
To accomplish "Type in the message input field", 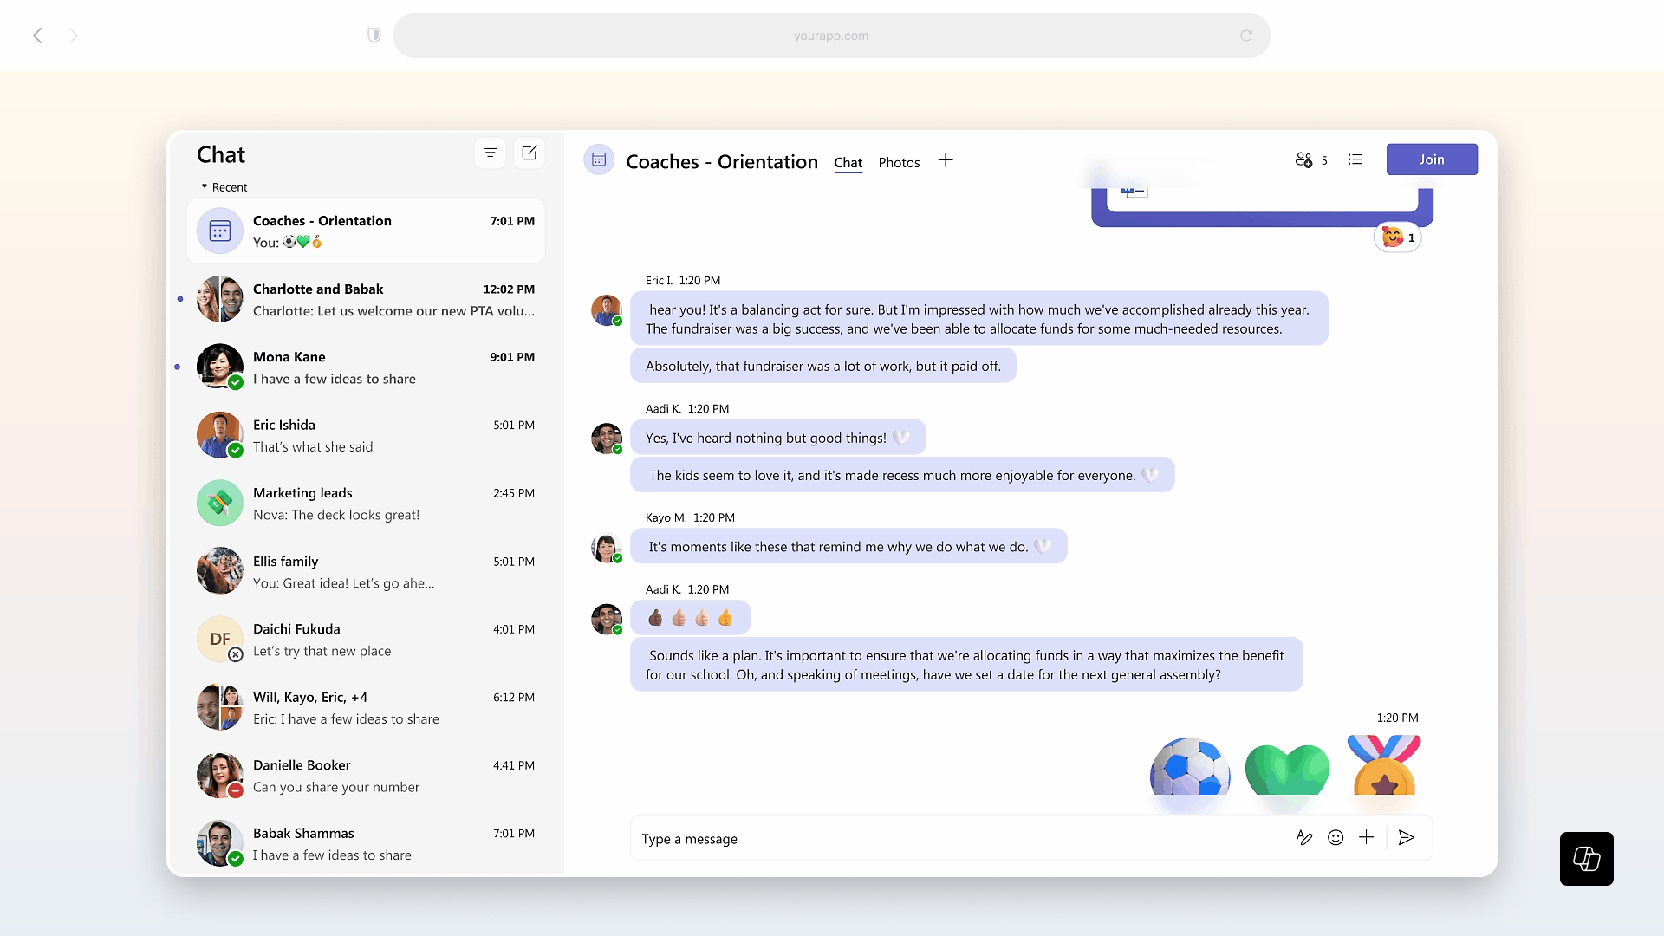I will [x=953, y=839].
